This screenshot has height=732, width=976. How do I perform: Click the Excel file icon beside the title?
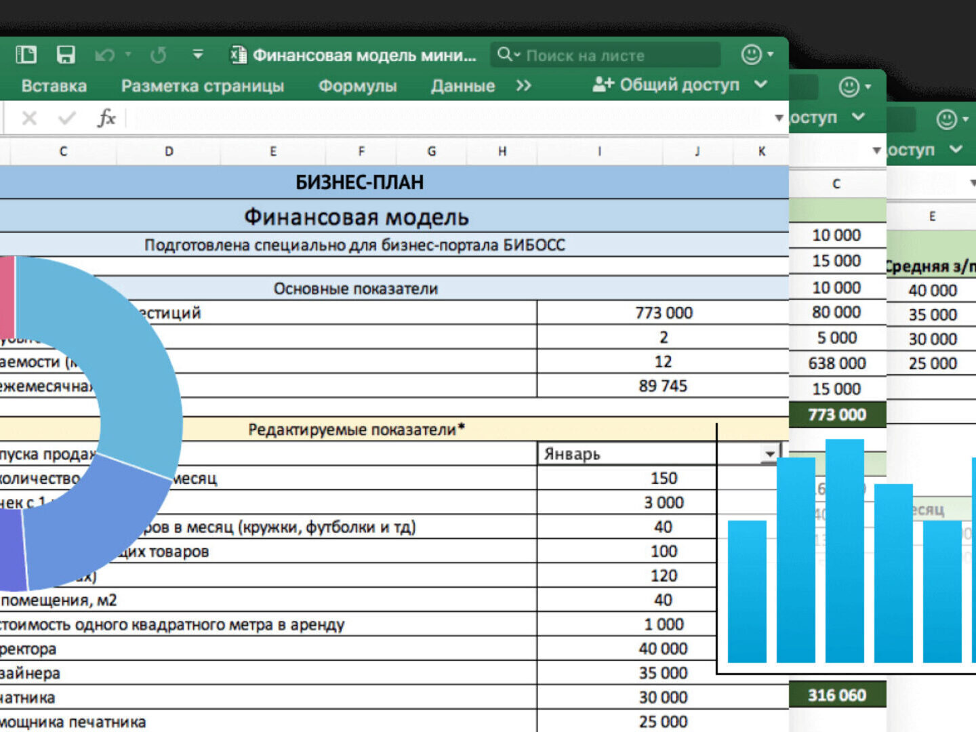pos(238,55)
